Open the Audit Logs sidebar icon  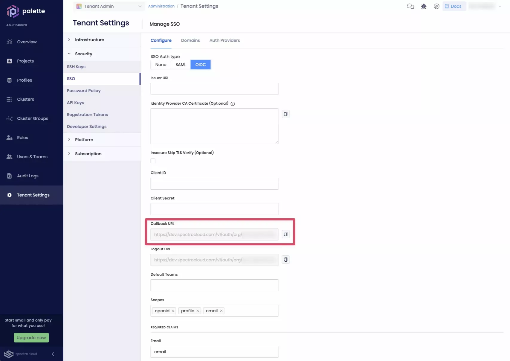tap(10, 176)
